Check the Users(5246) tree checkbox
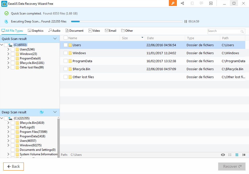The height and width of the screenshot is (174, 249). [x=13, y=49]
